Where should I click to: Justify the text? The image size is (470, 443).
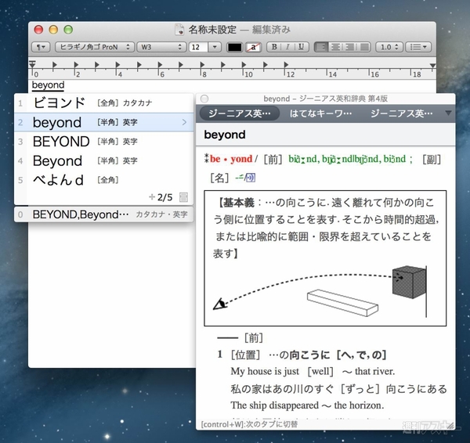[364, 47]
